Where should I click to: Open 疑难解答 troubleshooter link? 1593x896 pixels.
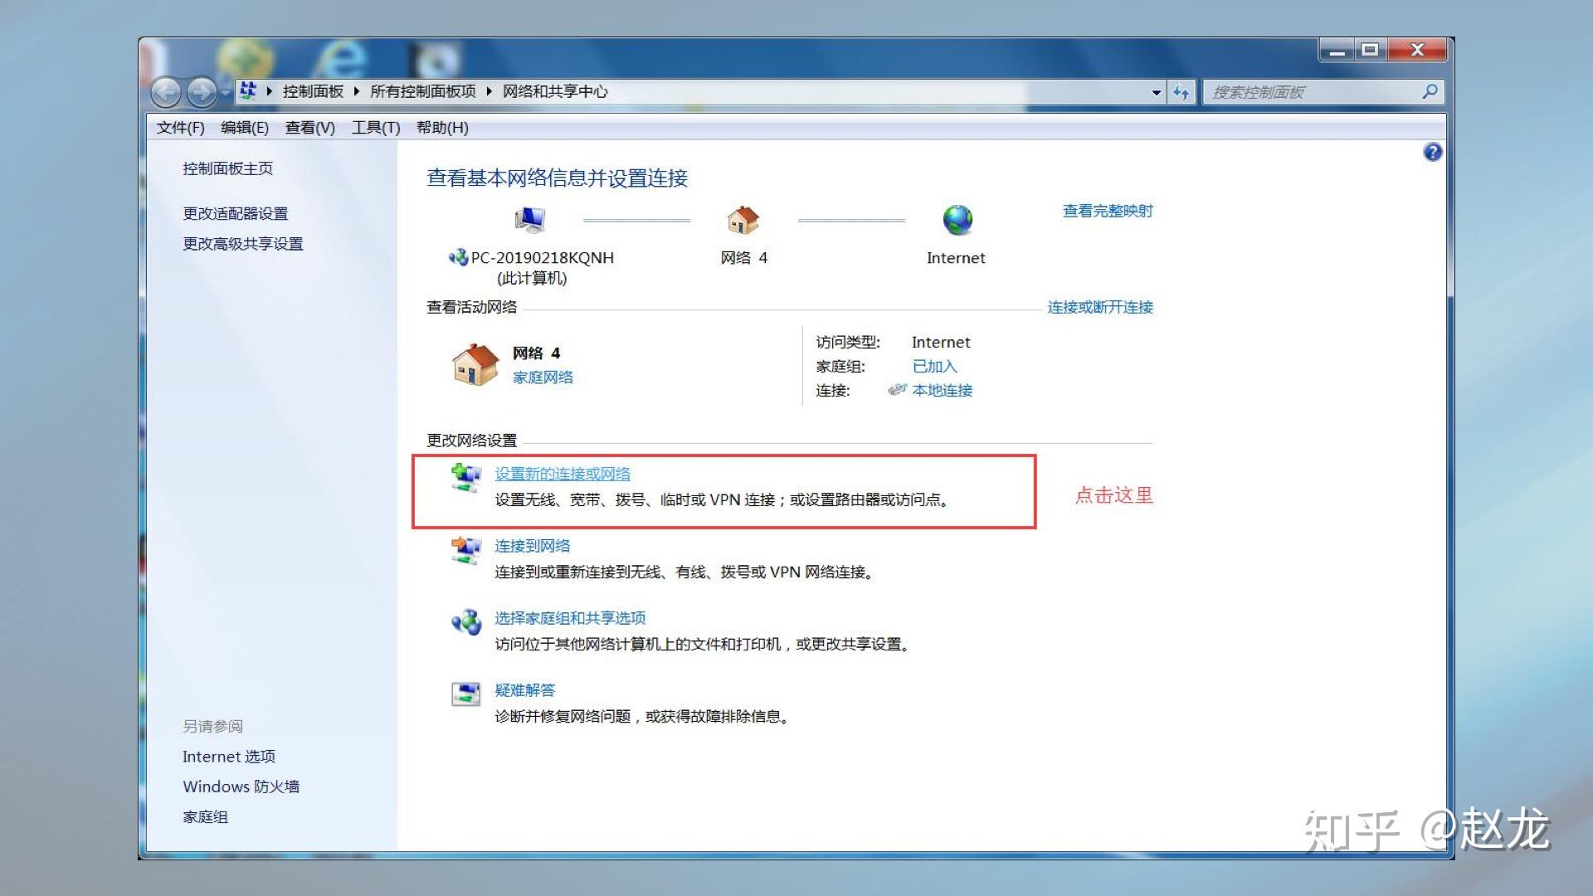(524, 690)
